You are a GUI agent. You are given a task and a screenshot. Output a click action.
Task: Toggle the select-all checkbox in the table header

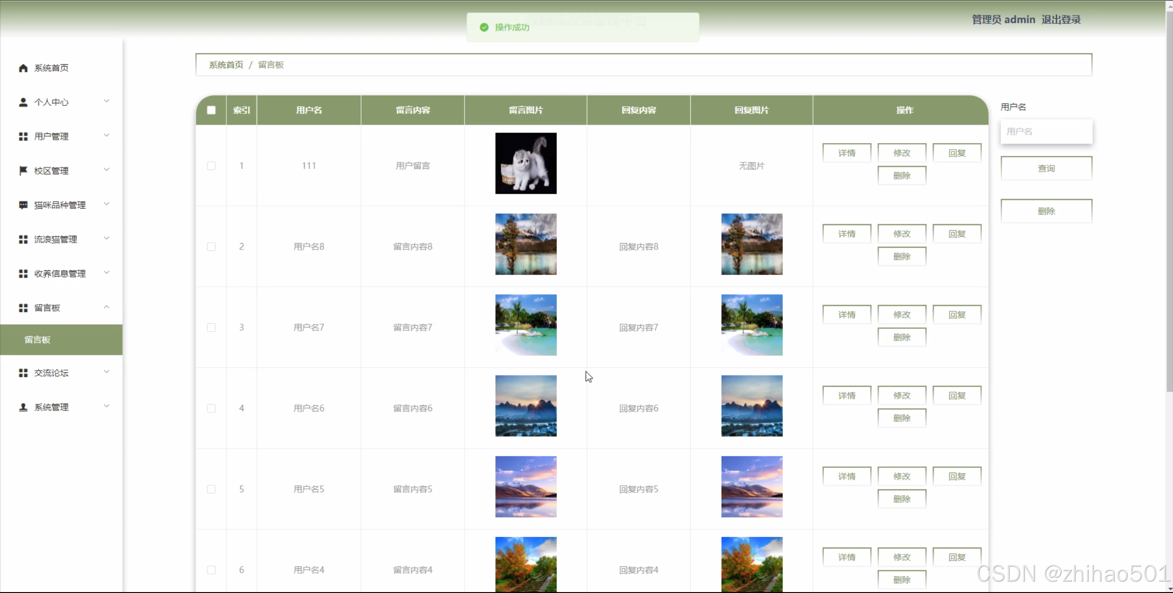pos(211,110)
